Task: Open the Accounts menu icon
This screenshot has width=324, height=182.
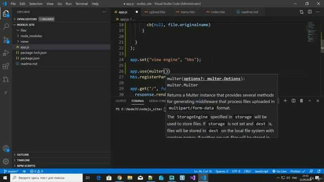Action: coord(6,148)
